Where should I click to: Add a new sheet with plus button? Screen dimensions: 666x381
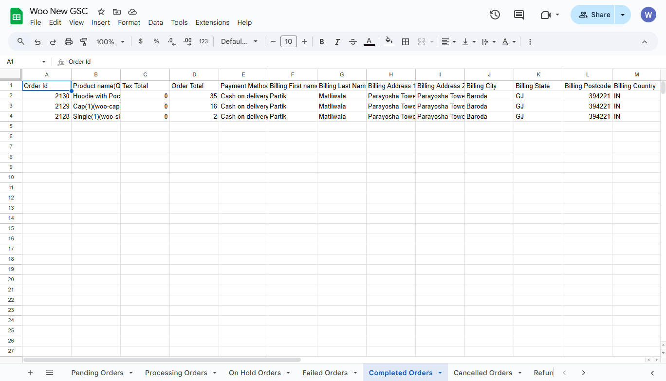[30, 373]
